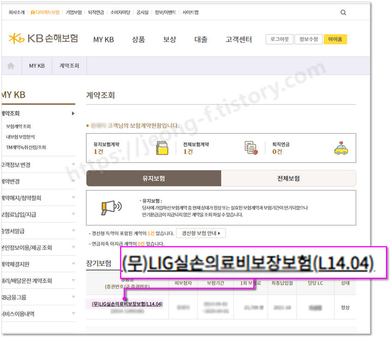Click the 1건 count under 전체보험계약
The height and width of the screenshot is (338, 391).
[x=188, y=152]
